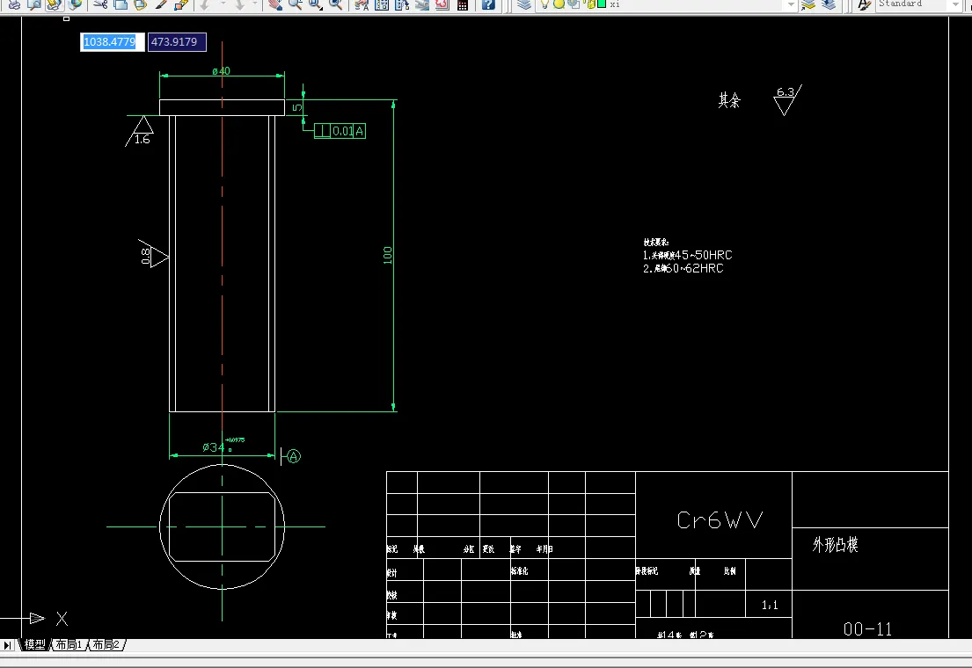Click the Help question mark icon
Viewport: 972px width, 668px height.
click(x=488, y=4)
